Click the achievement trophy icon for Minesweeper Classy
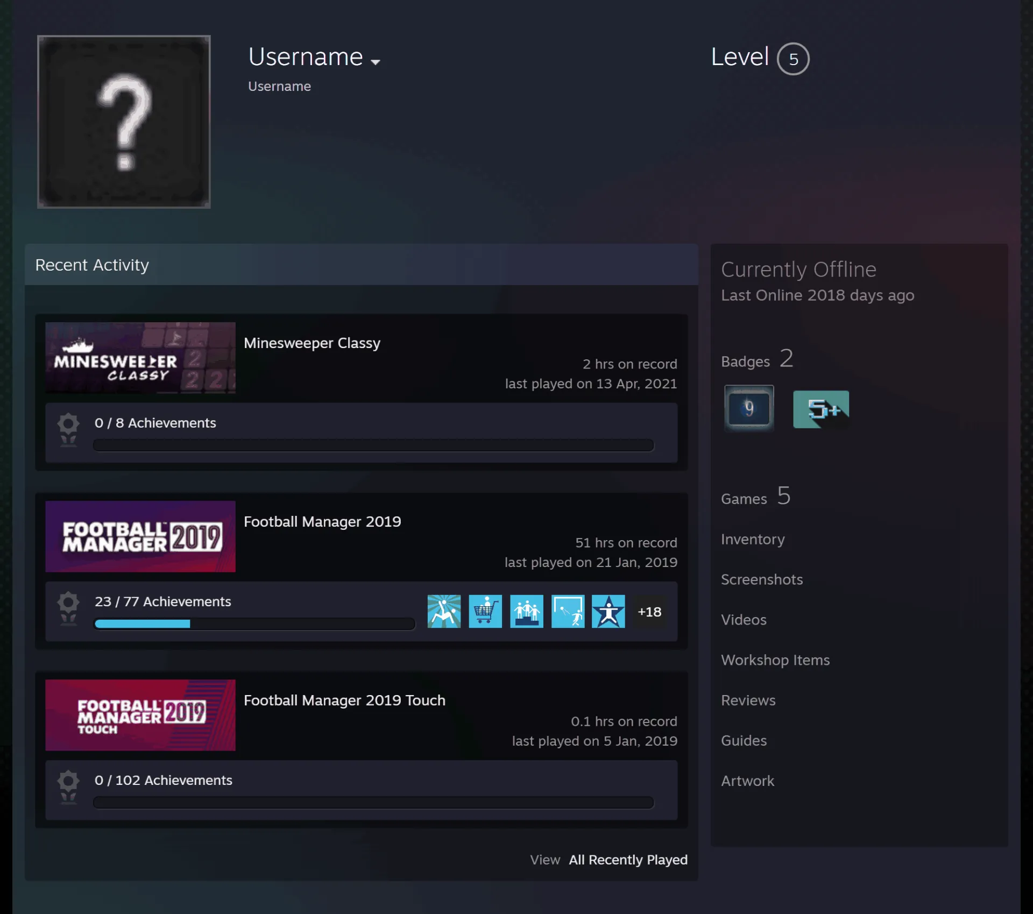Image resolution: width=1033 pixels, height=914 pixels. (x=68, y=430)
